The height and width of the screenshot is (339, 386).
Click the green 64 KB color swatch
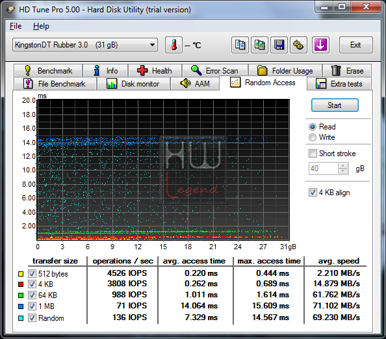click(x=21, y=295)
